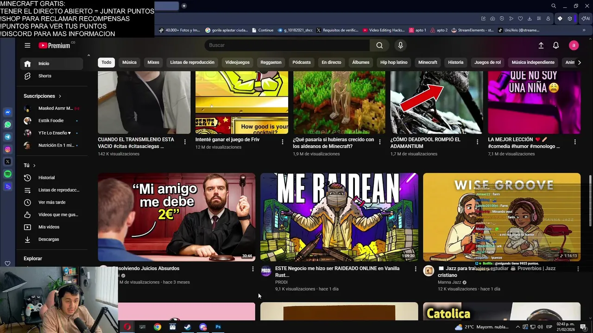Open the PRODI channel avatar

coord(266,271)
